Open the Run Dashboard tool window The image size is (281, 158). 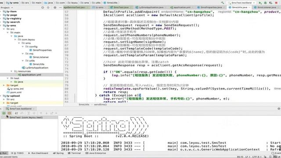38,153
